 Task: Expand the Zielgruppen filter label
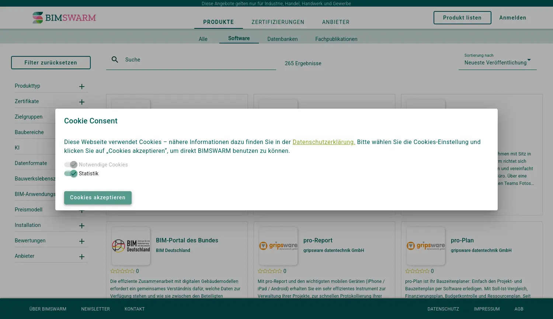tap(28, 117)
